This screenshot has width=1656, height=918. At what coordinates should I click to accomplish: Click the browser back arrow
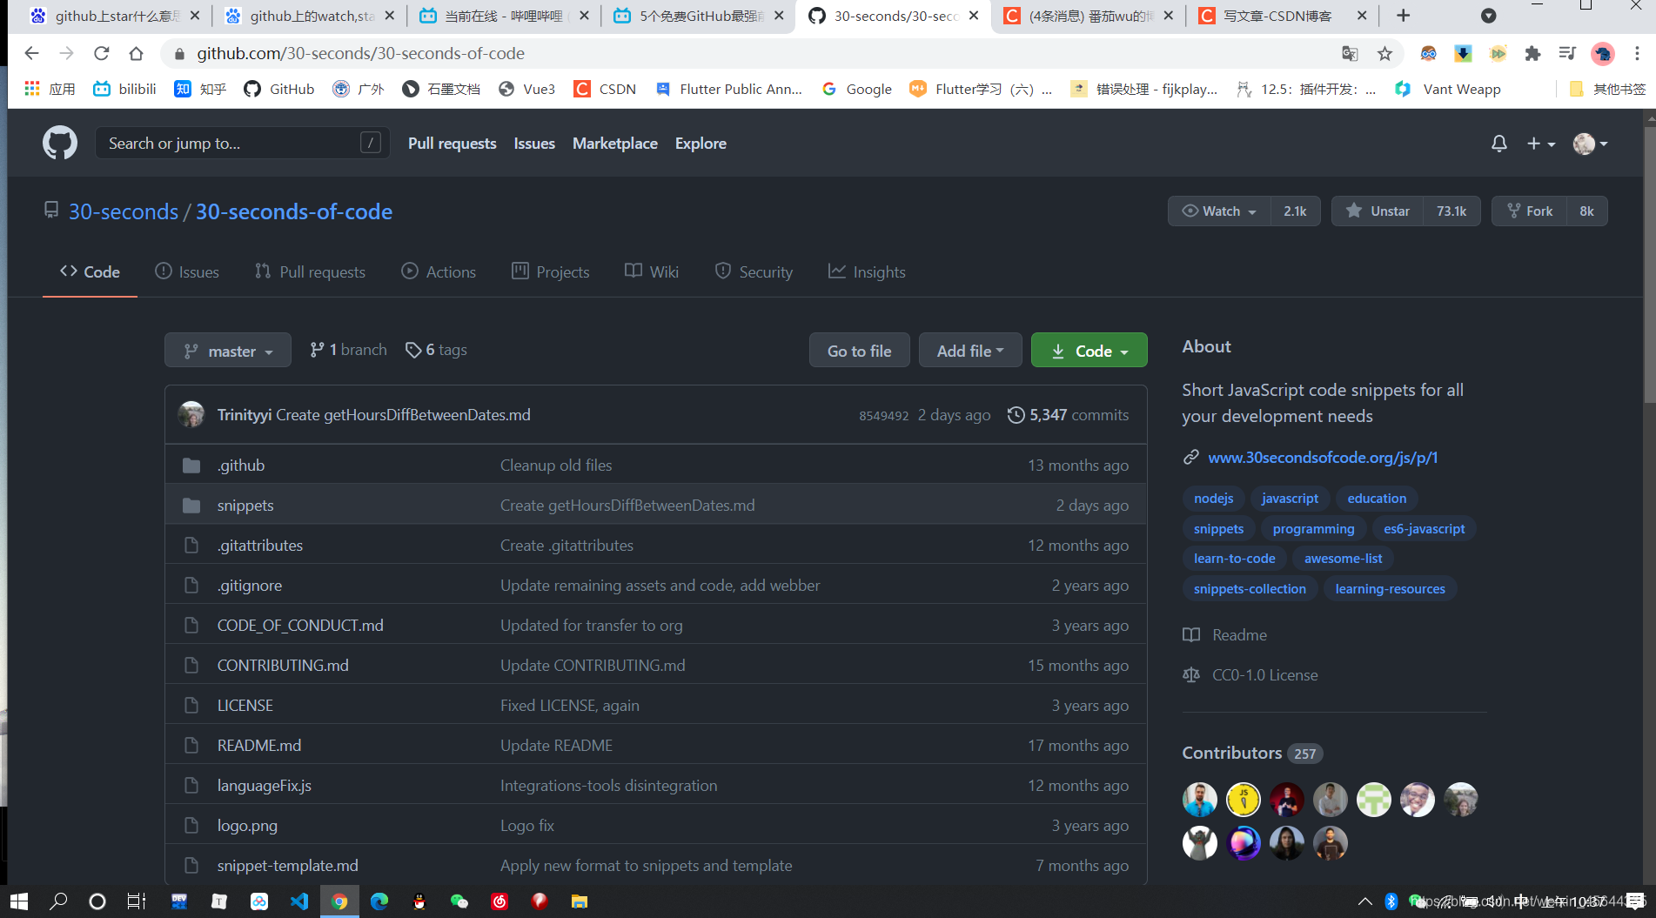[32, 53]
